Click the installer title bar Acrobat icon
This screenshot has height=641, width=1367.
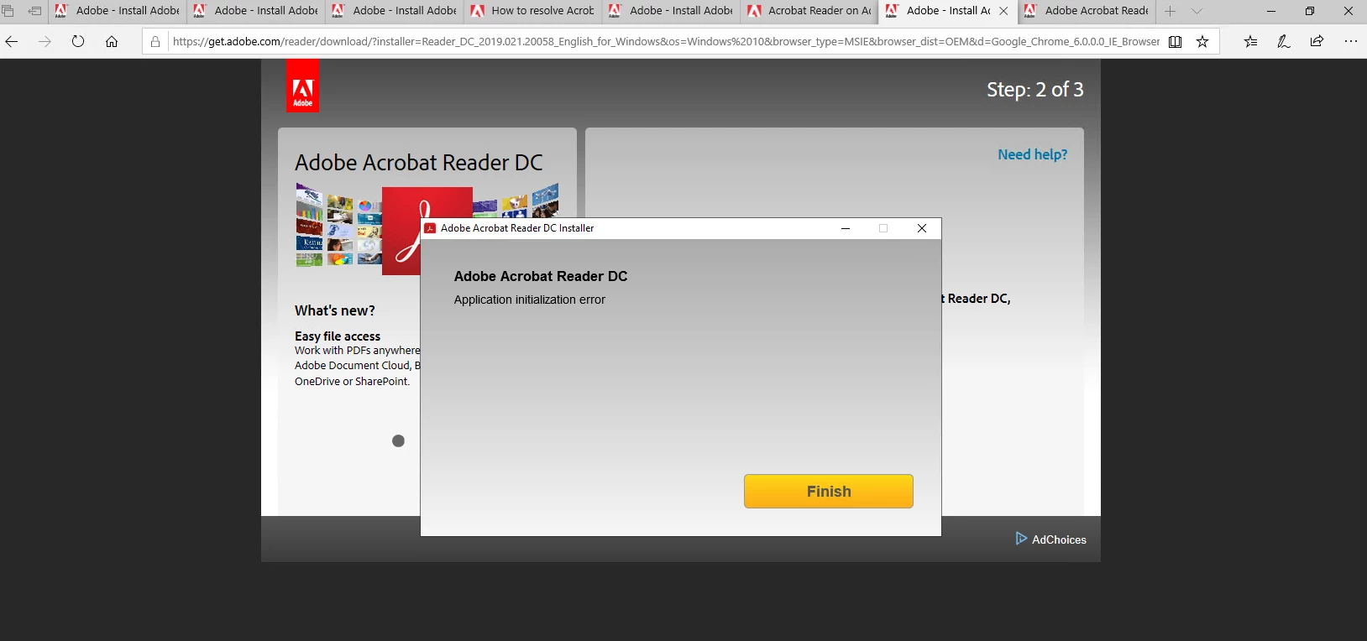[x=430, y=228]
